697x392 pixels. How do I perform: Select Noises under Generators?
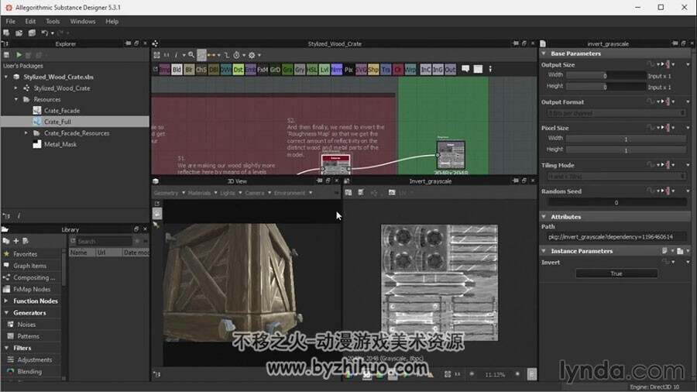click(26, 325)
